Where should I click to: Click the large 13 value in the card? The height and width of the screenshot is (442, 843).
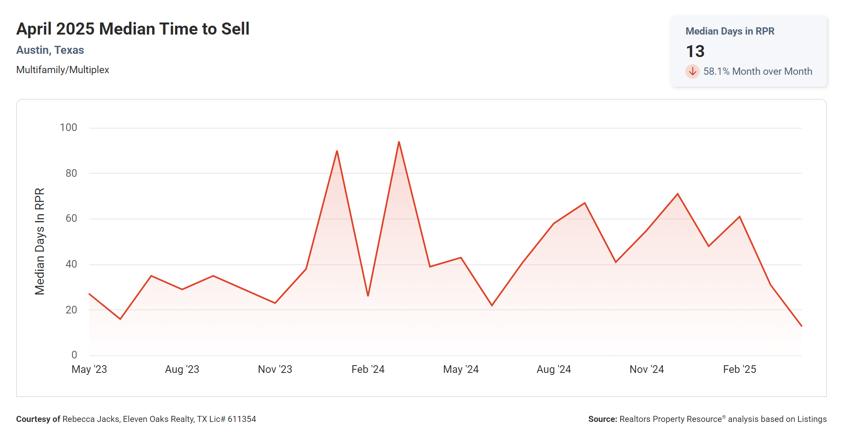click(x=695, y=51)
